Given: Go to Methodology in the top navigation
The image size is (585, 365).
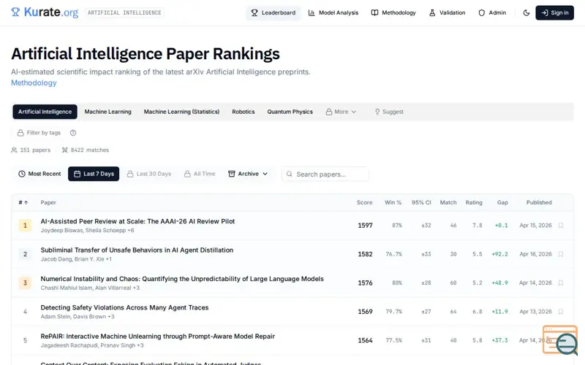Looking at the screenshot, I should point(393,12).
